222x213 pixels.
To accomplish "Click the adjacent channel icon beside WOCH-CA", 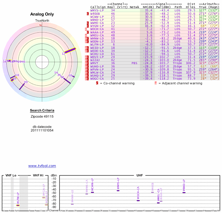I will pos(86,29).
